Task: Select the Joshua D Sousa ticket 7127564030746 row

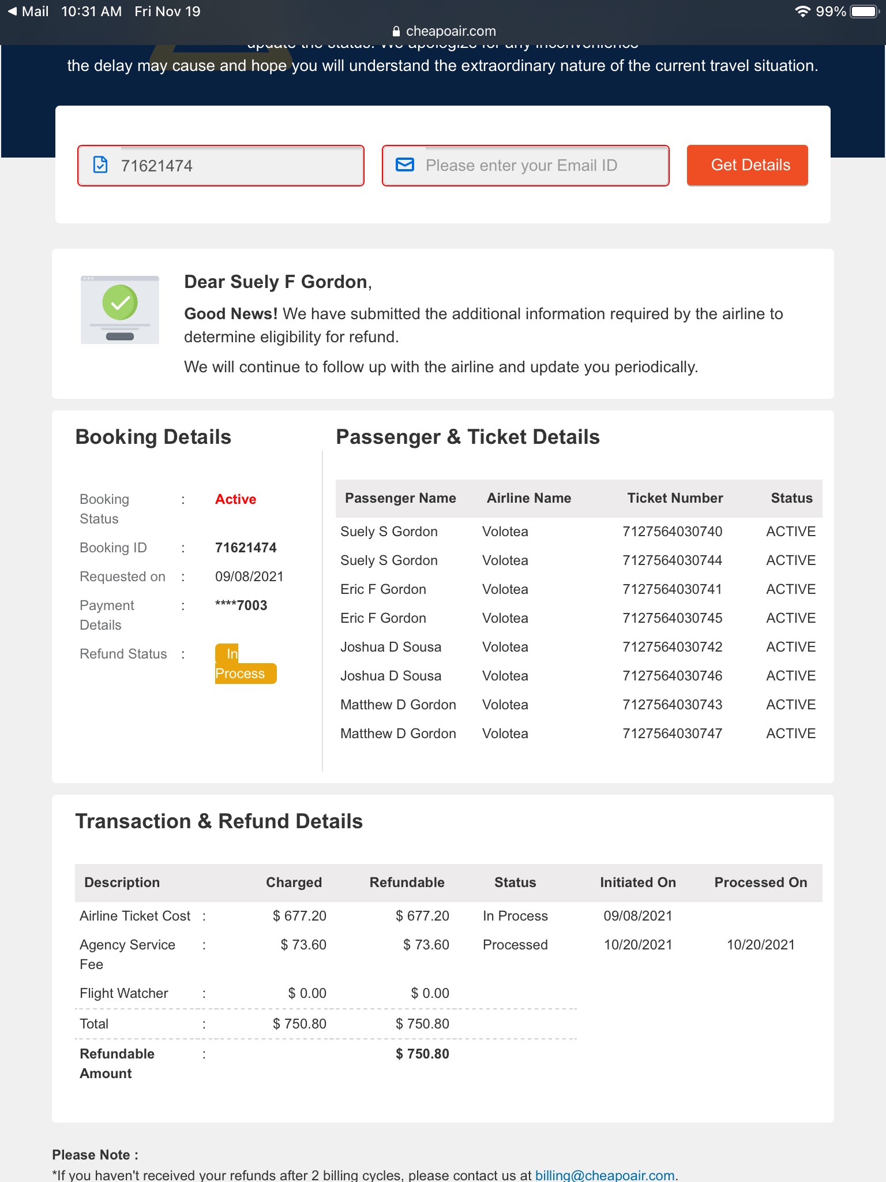Action: coord(577,676)
